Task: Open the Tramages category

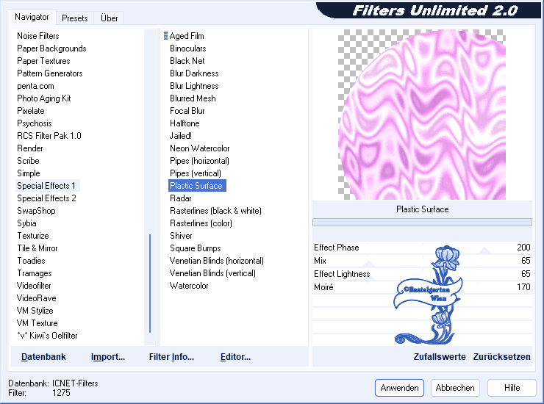Action: tap(35, 273)
